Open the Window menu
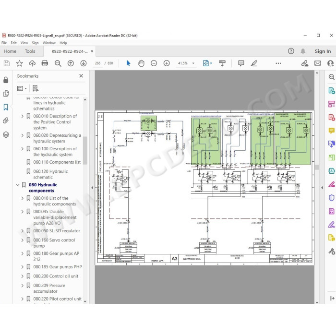 [49, 43]
